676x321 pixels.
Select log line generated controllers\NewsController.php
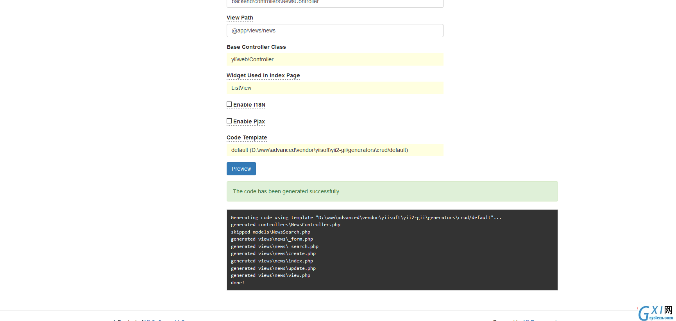[x=286, y=225]
